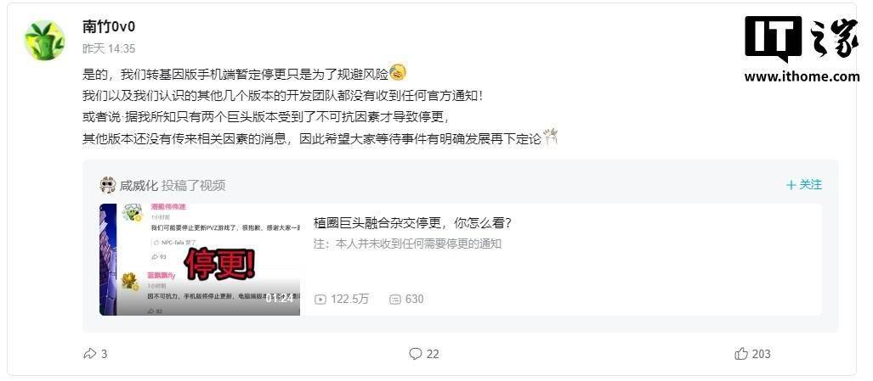
Task: Click the post body text first line
Action: (235, 73)
